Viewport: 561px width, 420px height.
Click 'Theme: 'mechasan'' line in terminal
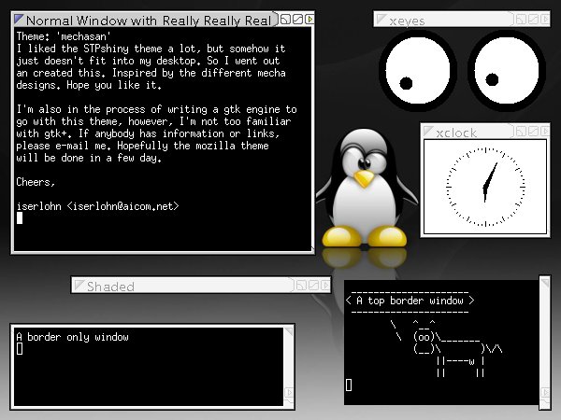pos(64,36)
